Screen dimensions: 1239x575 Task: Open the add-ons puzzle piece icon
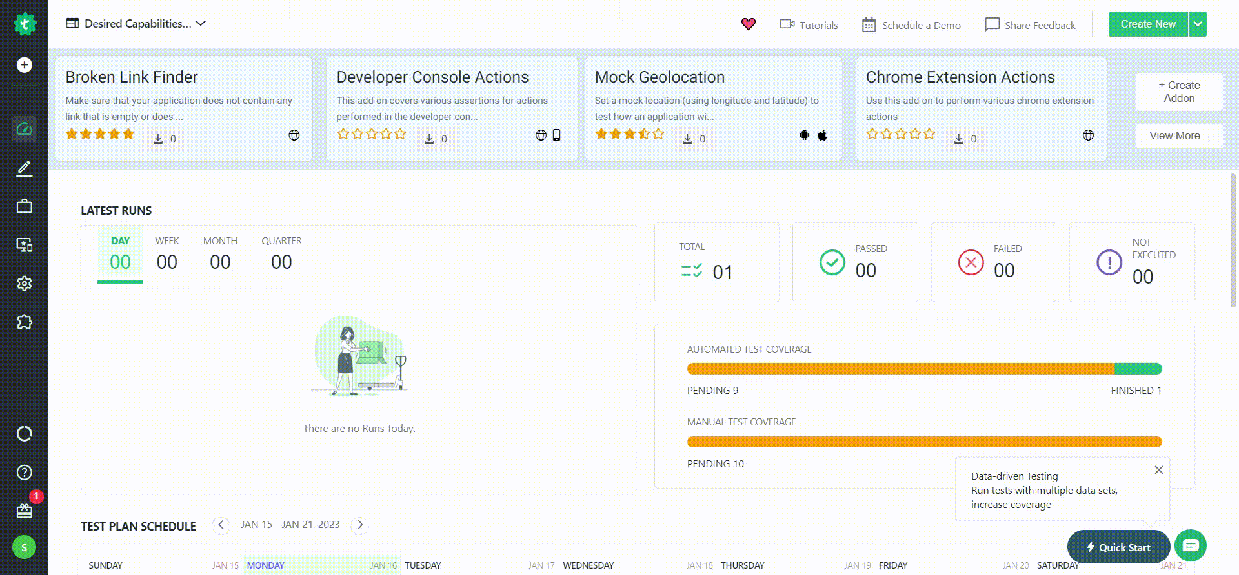click(25, 322)
